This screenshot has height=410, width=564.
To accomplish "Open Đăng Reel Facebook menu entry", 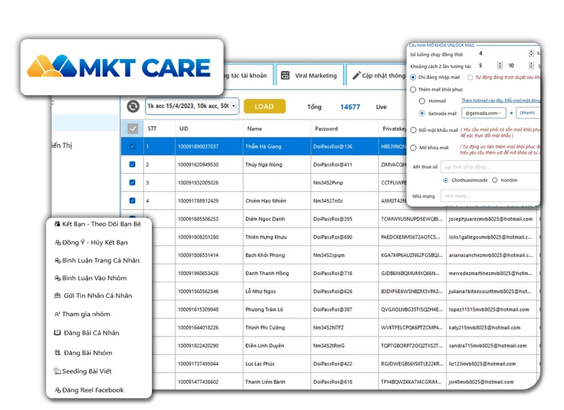I will point(89,390).
